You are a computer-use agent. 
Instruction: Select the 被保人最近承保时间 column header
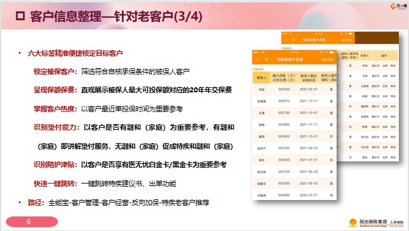click(309, 78)
